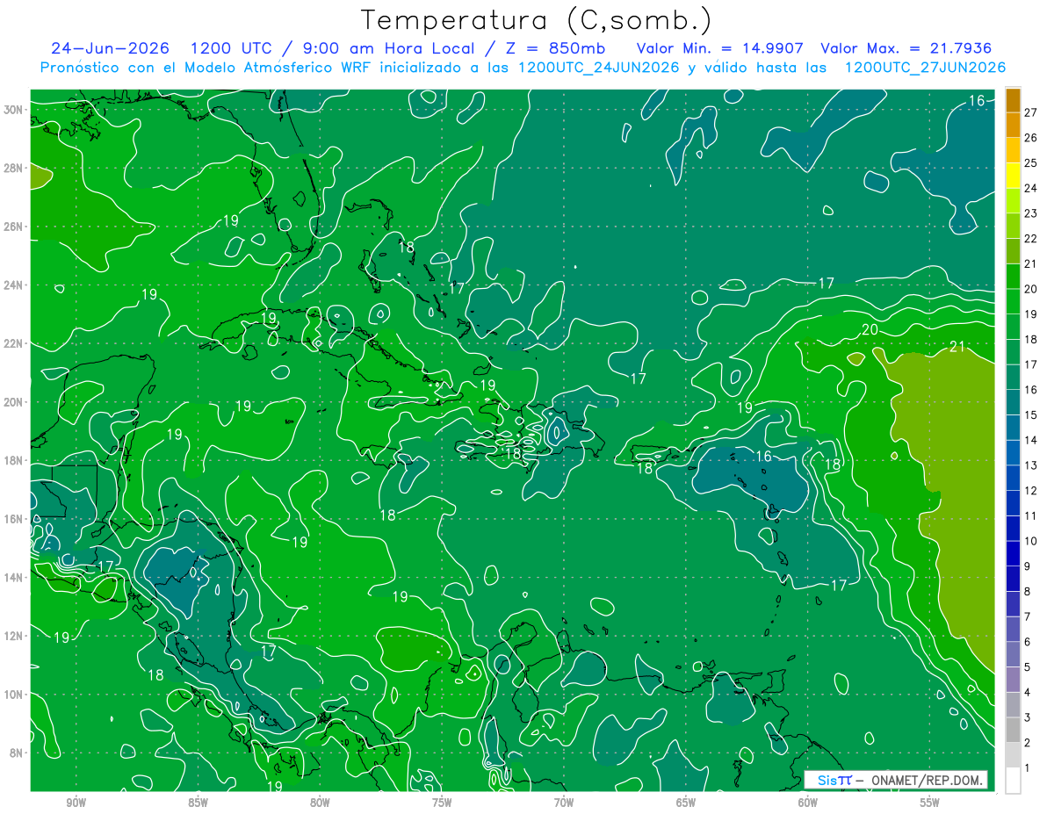The width and height of the screenshot is (1054, 814).
Task: Click the '10N' latitude axis label
Action: pos(15,694)
